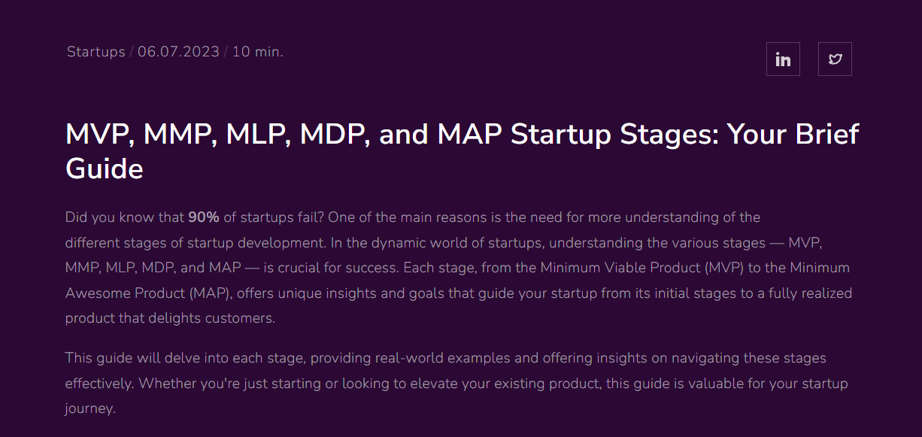Select the '10 min.' reading time label
This screenshot has height=437, width=922.
[256, 51]
